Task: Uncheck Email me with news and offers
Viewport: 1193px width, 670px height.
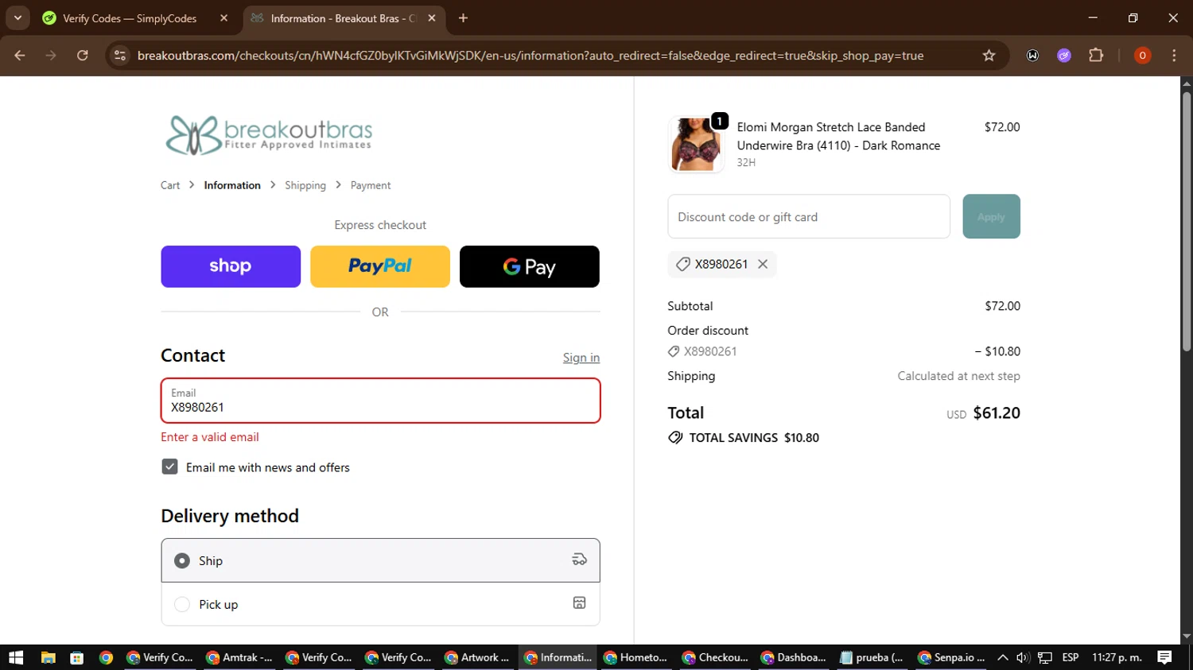Action: click(169, 467)
